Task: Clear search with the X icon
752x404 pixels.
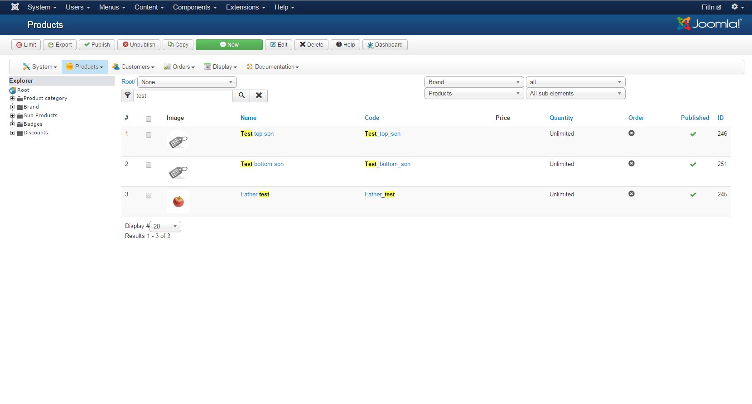Action: click(x=259, y=95)
